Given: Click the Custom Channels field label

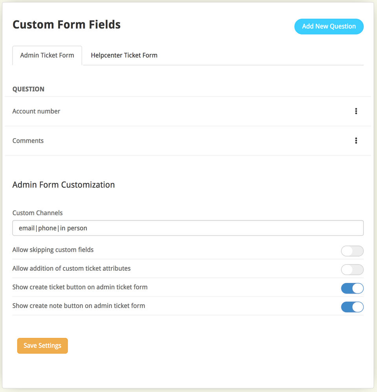Looking at the screenshot, I should tap(37, 213).
